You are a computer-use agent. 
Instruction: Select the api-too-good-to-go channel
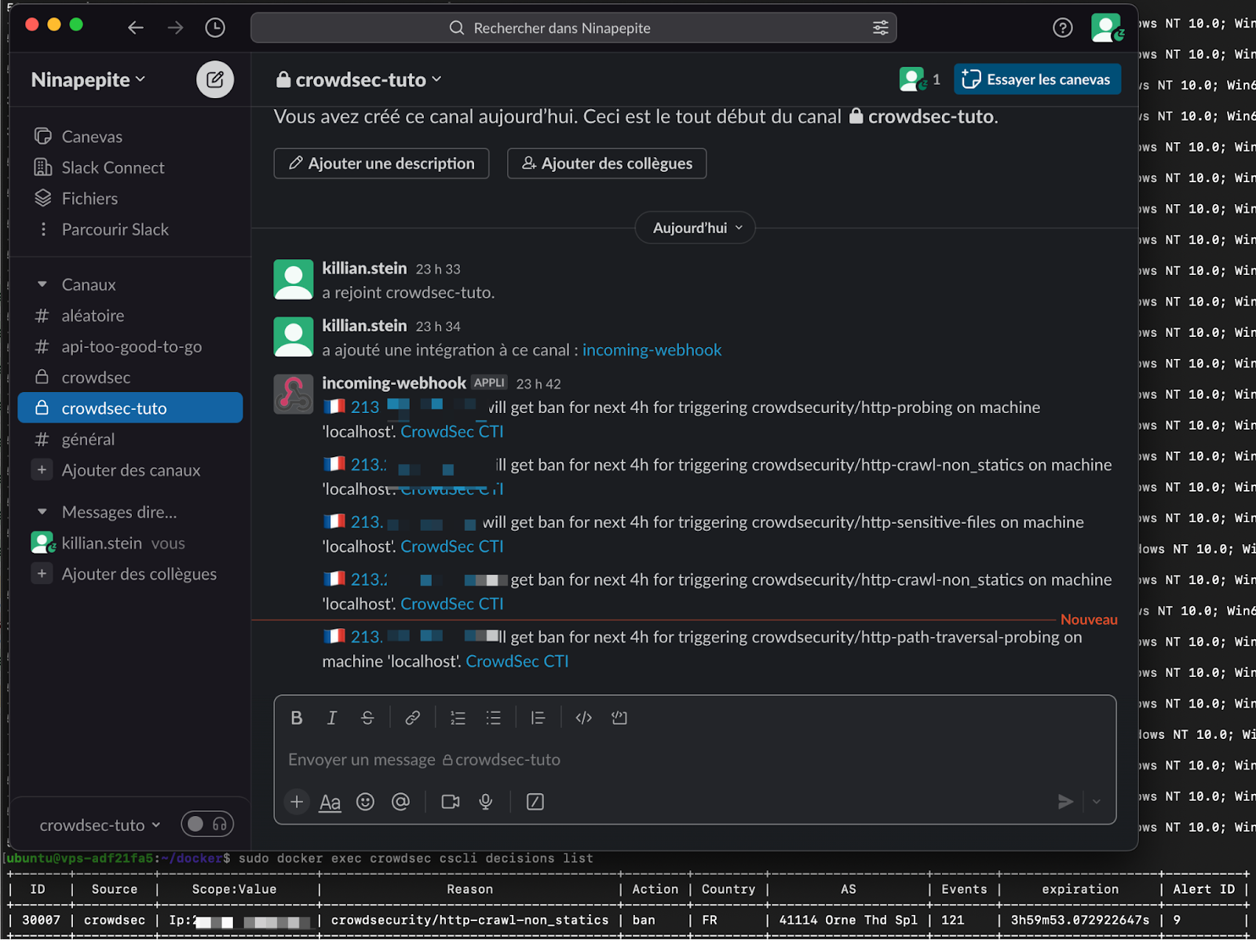click(x=130, y=346)
